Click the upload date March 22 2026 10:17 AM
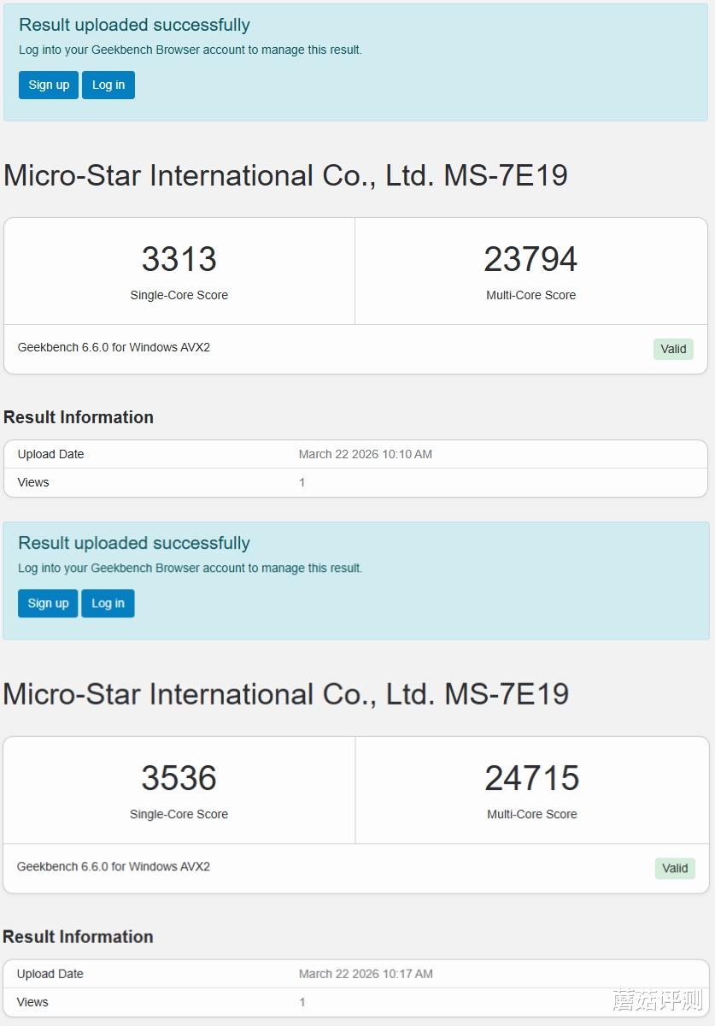The image size is (715, 1026). pos(366,974)
